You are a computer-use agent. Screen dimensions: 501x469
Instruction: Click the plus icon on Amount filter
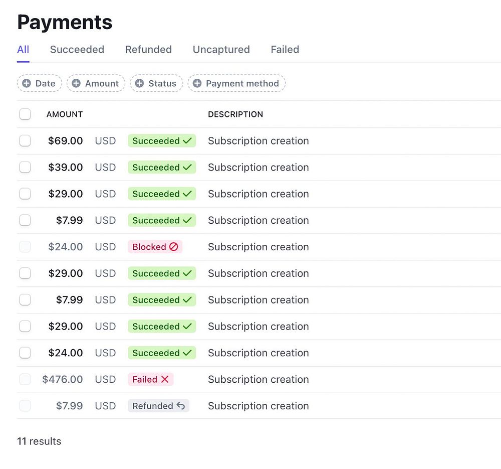(x=76, y=84)
